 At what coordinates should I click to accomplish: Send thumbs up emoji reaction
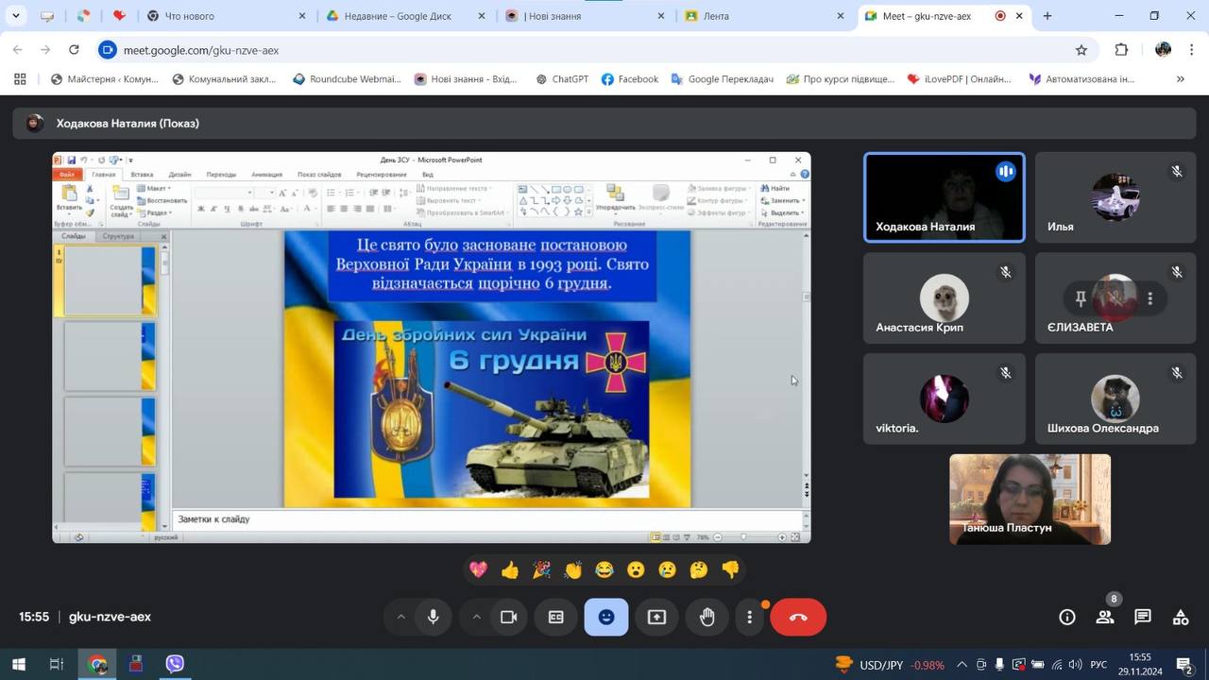510,569
